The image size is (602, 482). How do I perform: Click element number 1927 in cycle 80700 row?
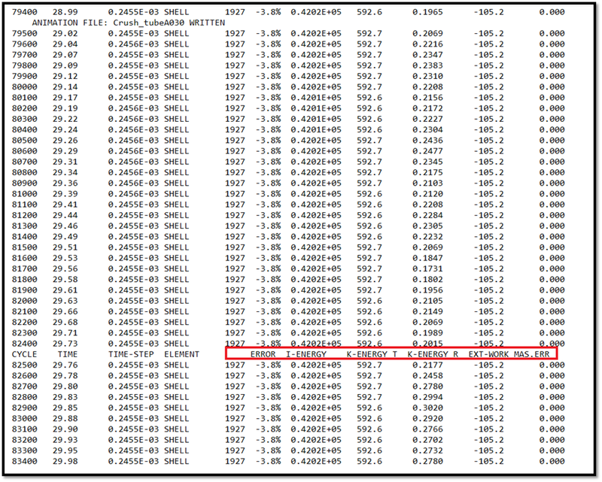235,162
